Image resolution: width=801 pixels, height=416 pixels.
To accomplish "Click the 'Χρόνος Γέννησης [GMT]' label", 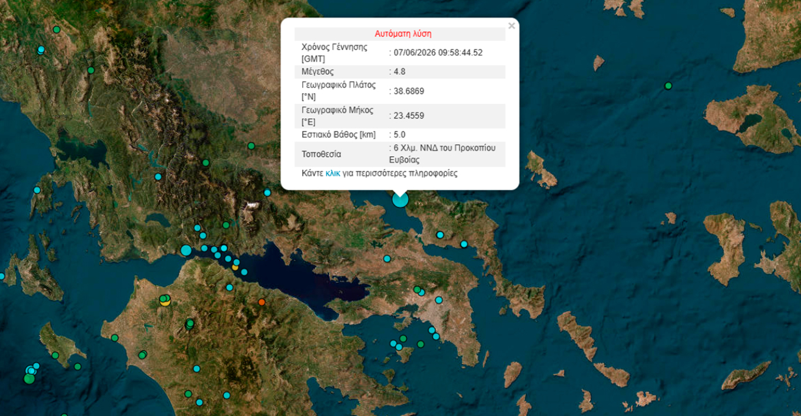I will [x=334, y=53].
